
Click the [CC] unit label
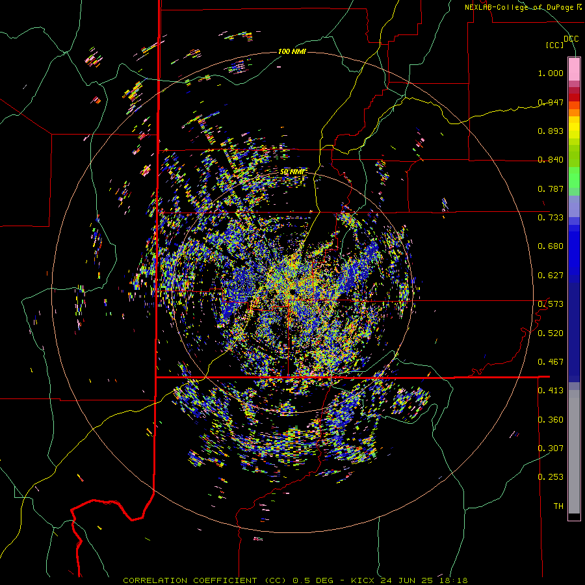pyautogui.click(x=555, y=45)
